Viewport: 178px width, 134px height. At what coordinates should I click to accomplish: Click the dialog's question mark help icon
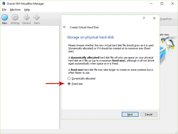coord(144,18)
